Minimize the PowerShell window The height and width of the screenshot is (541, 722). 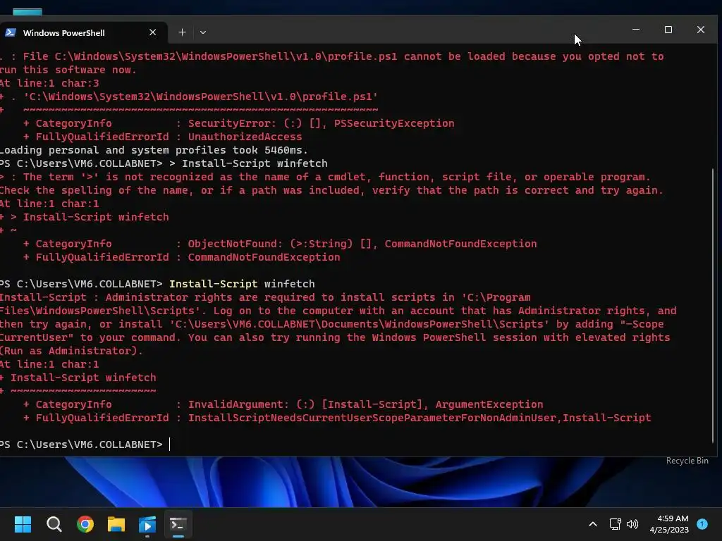pyautogui.click(x=636, y=30)
